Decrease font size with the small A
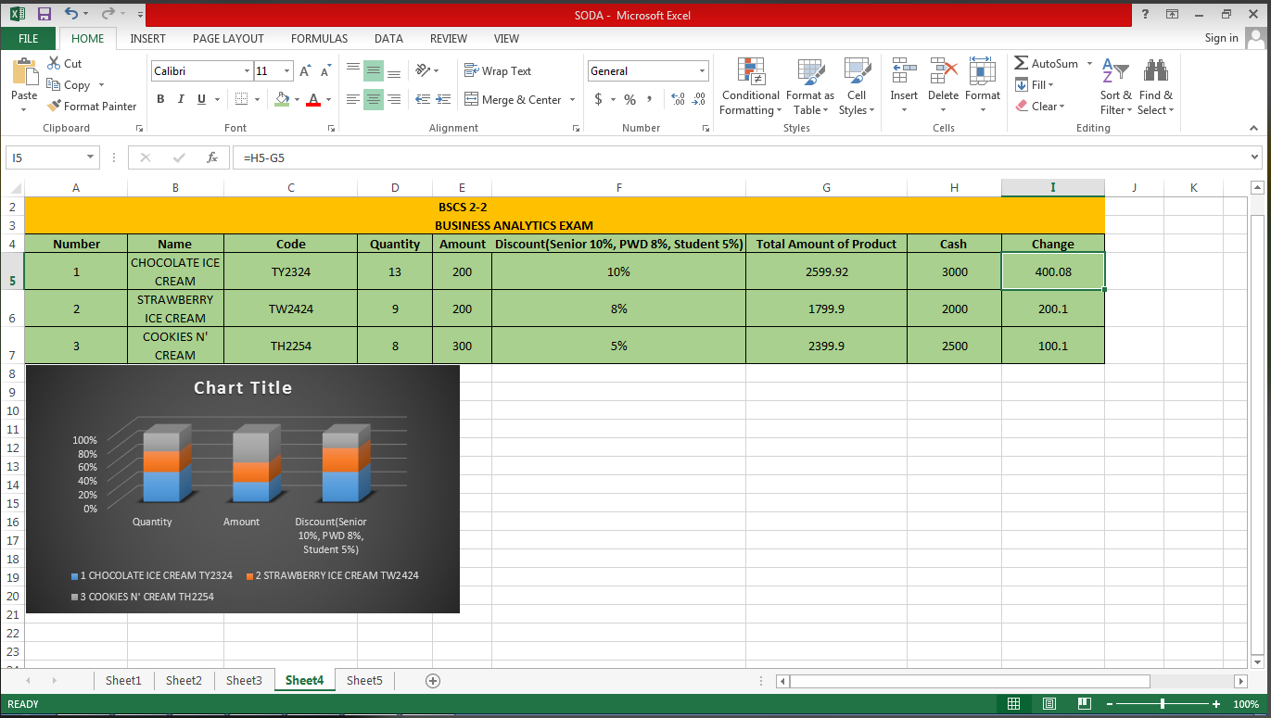1271x718 pixels. click(x=325, y=71)
